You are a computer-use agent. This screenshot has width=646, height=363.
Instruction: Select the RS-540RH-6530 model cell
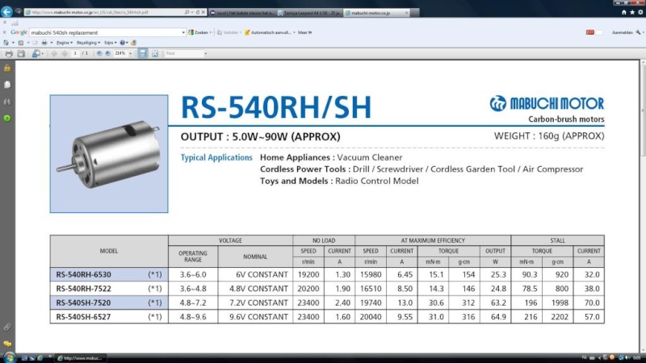[109, 274]
